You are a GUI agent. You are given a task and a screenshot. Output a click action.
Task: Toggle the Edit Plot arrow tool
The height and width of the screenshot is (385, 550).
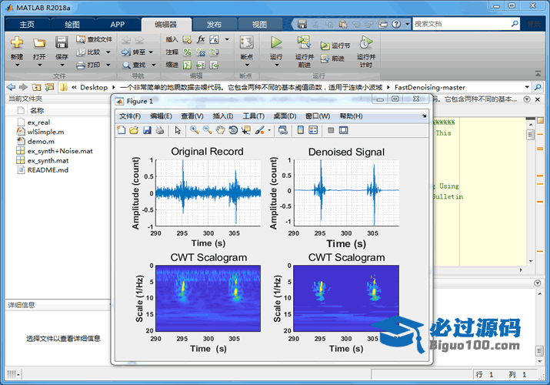[x=178, y=130]
